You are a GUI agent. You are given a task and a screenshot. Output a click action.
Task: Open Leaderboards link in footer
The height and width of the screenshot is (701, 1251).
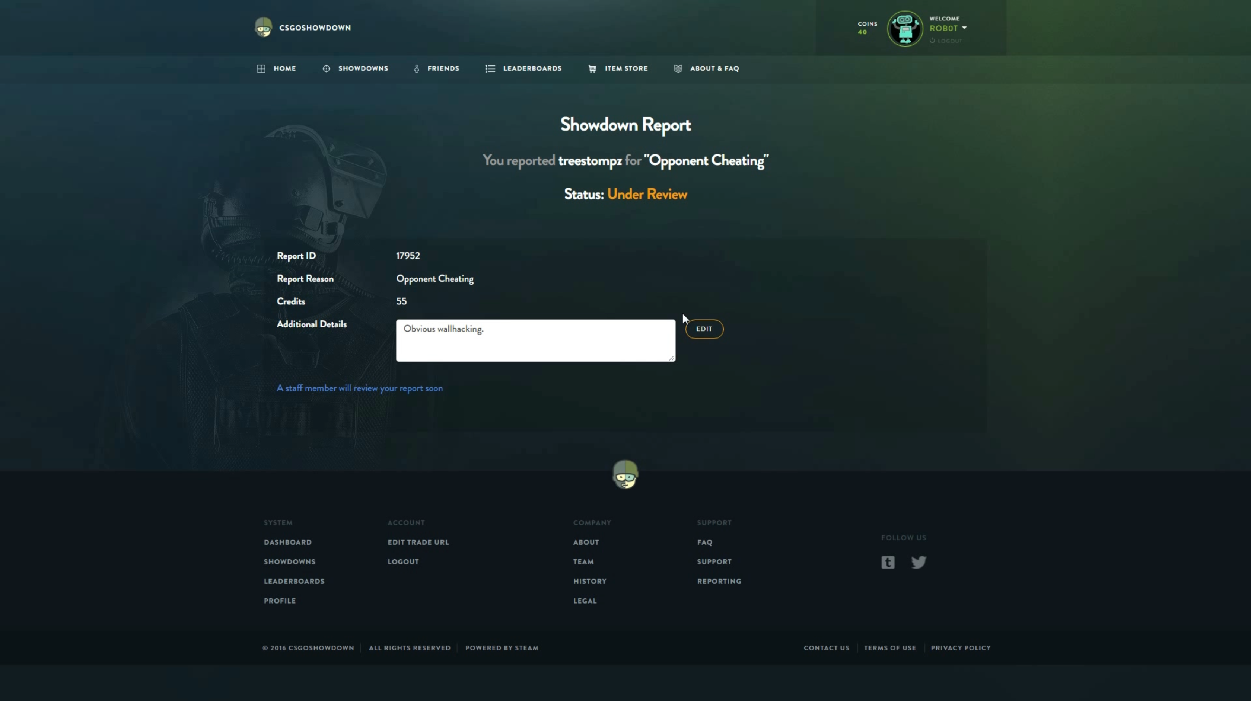tap(294, 581)
